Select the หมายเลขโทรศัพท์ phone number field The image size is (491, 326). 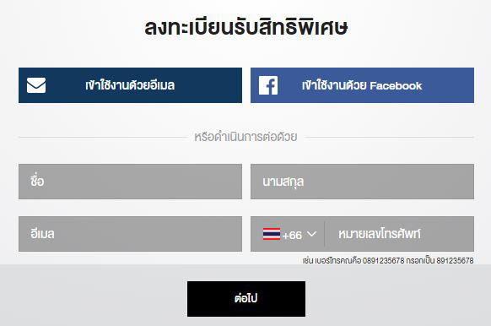click(400, 234)
